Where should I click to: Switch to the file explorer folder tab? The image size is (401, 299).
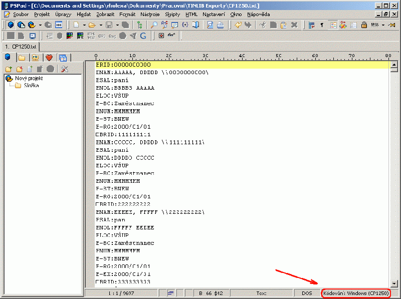click(x=22, y=58)
